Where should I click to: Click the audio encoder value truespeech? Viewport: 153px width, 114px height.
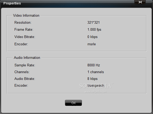tap(96, 86)
